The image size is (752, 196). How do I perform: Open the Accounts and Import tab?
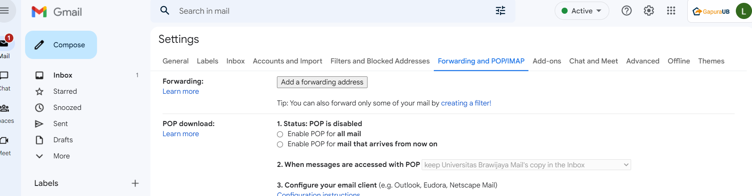click(x=287, y=61)
